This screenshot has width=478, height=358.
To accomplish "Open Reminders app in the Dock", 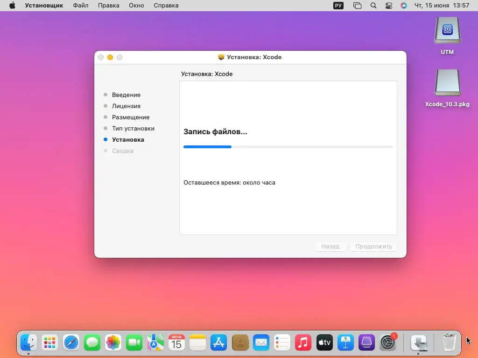I will 282,343.
